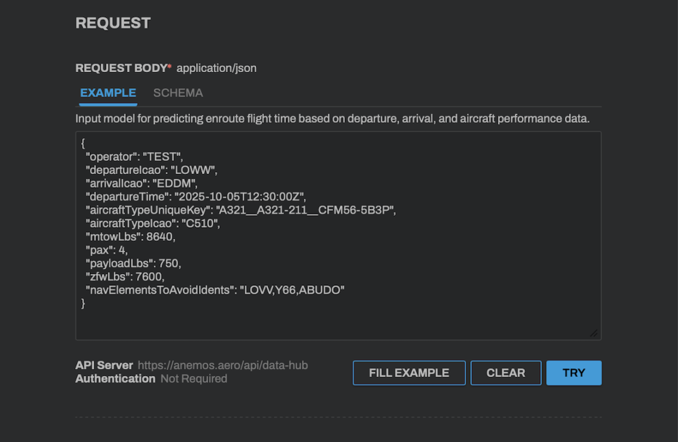Click the "Not Required" authentication text
Image resolution: width=678 pixels, height=442 pixels.
tap(194, 379)
